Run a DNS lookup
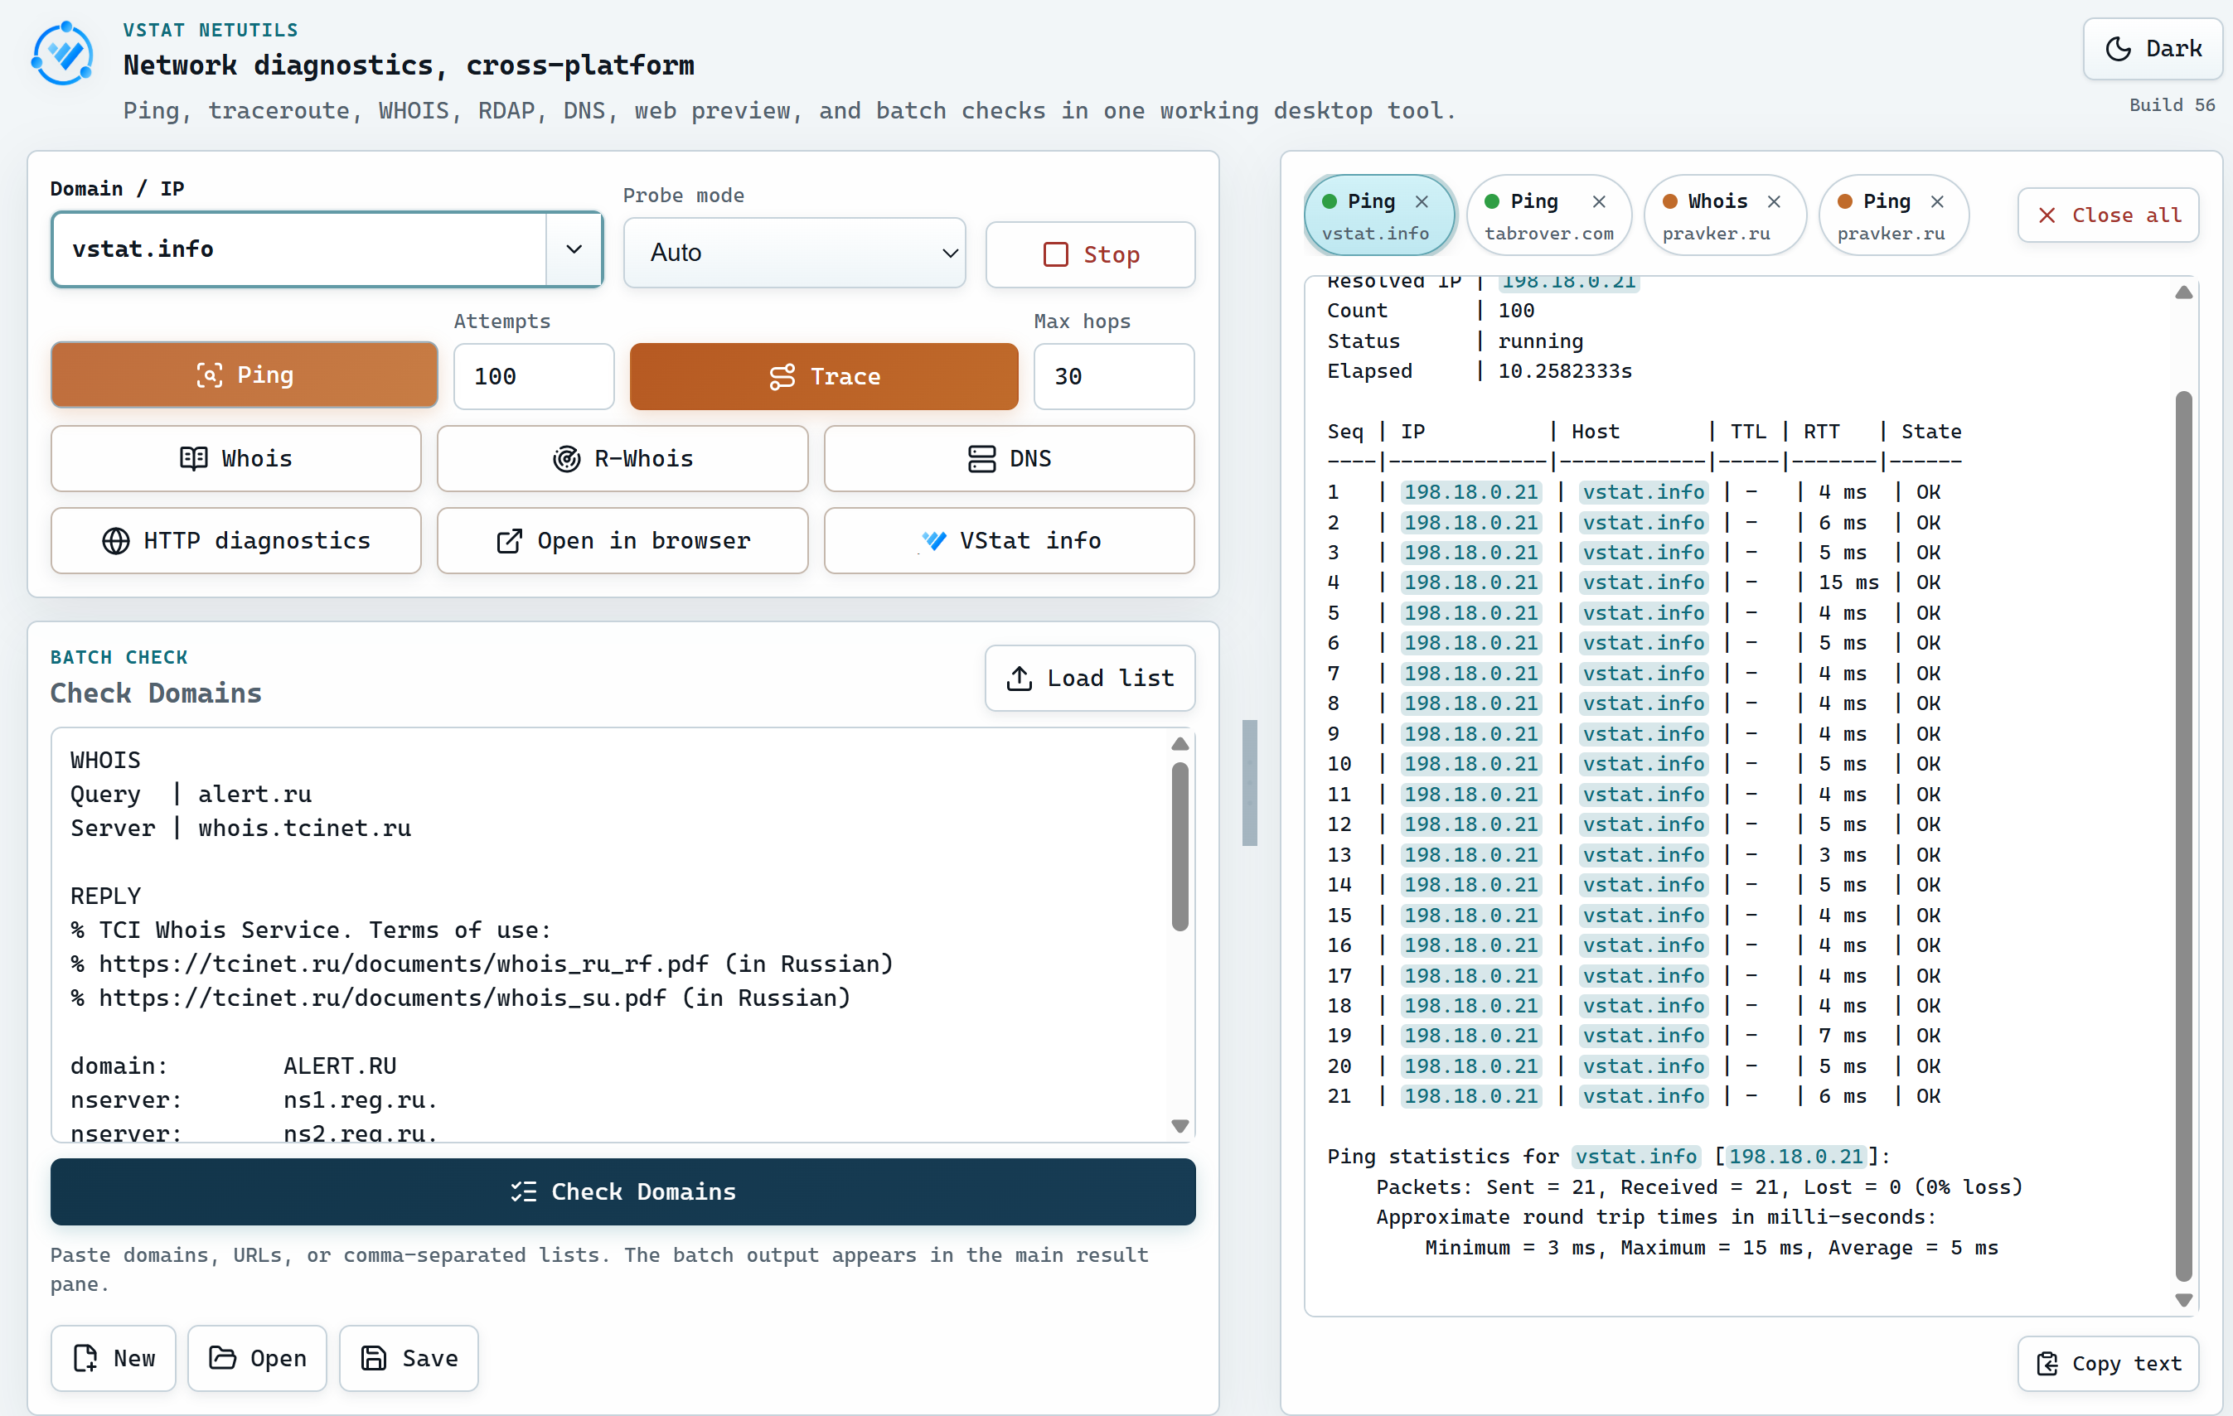The image size is (2233, 1416). (1009, 459)
